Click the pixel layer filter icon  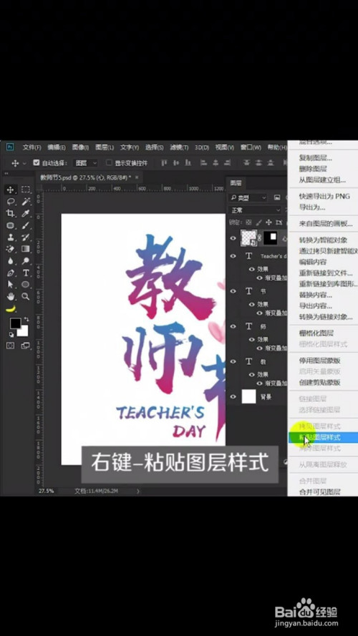[x=277, y=197]
